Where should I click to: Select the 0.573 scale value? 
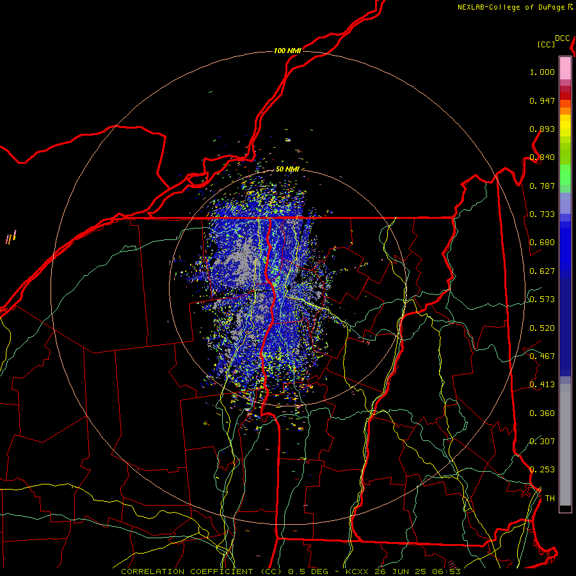coord(542,300)
